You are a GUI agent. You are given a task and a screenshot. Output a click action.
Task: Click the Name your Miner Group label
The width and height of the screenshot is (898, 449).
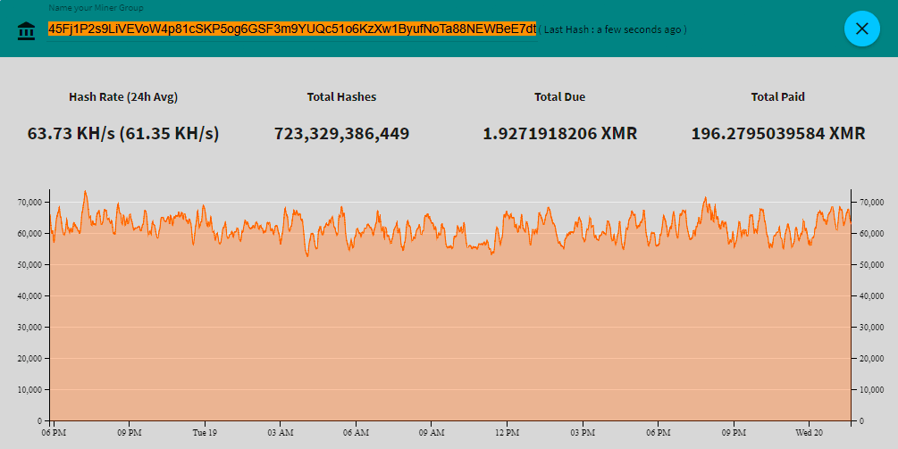click(96, 8)
